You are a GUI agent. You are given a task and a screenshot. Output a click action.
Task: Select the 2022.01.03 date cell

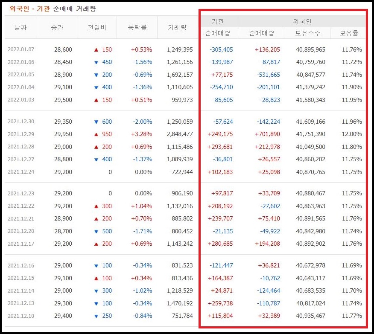21,99
